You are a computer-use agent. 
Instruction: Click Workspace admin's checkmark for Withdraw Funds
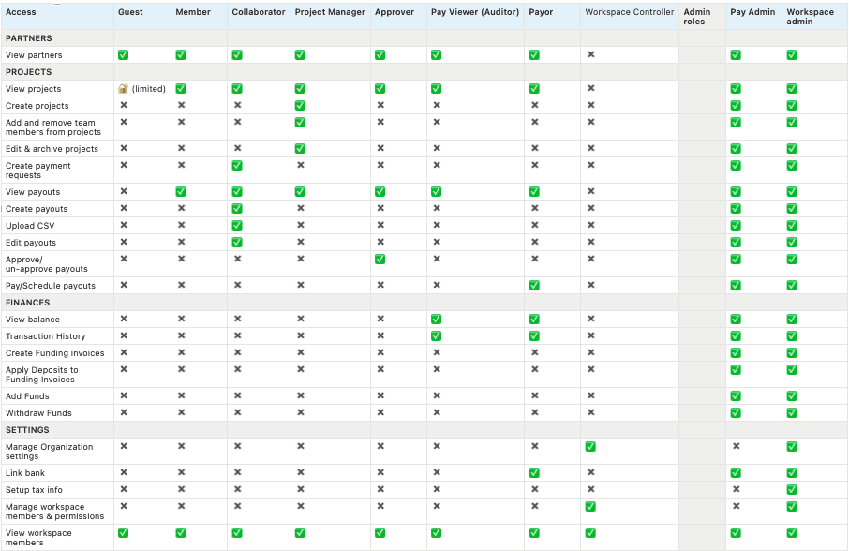(x=792, y=413)
